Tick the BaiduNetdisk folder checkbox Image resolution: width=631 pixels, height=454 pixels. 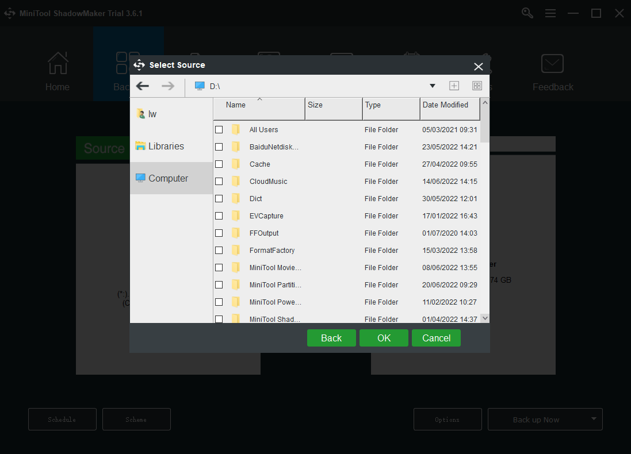click(x=219, y=147)
